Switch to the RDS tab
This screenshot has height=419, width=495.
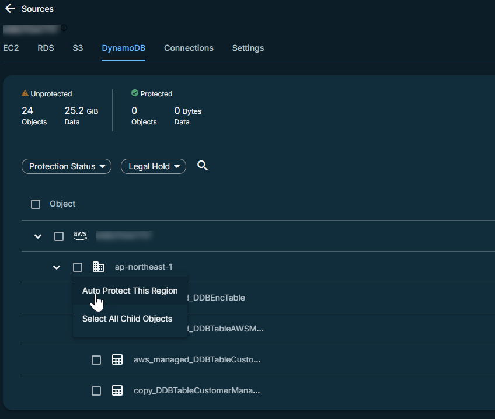(46, 48)
